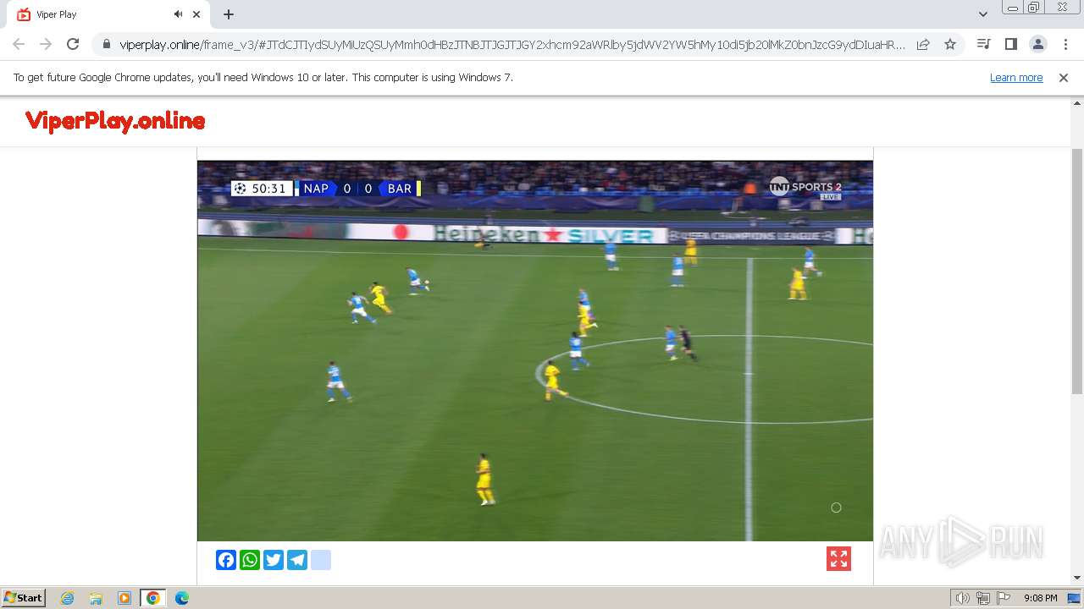
Task: Share stream via Telegram
Action: tap(297, 560)
